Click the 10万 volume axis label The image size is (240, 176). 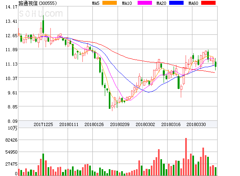12,128
